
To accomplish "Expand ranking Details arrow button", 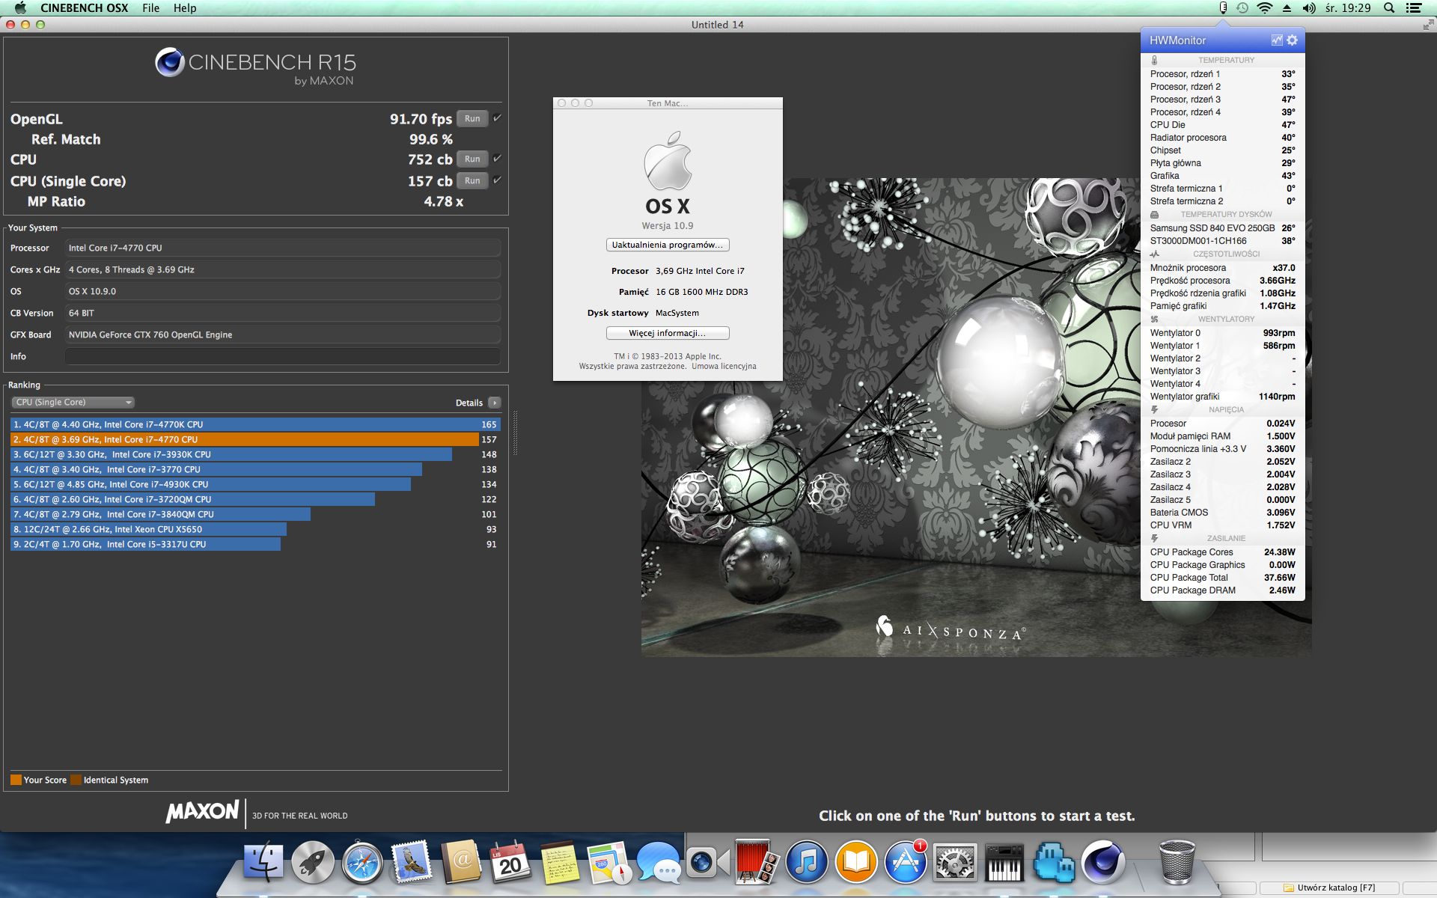I will [494, 403].
